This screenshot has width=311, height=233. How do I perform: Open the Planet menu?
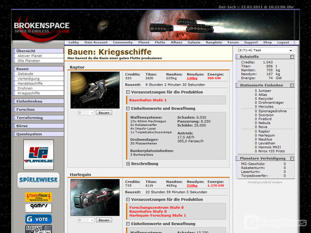coord(144,42)
